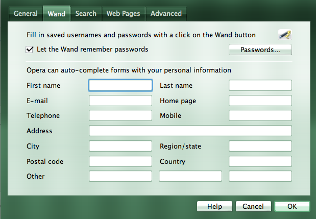Click the first Other field
This screenshot has height=219, width=316.
point(120,176)
